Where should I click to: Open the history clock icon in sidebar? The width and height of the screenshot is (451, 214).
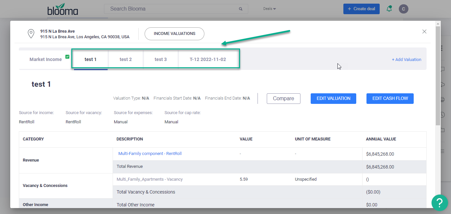(442, 115)
